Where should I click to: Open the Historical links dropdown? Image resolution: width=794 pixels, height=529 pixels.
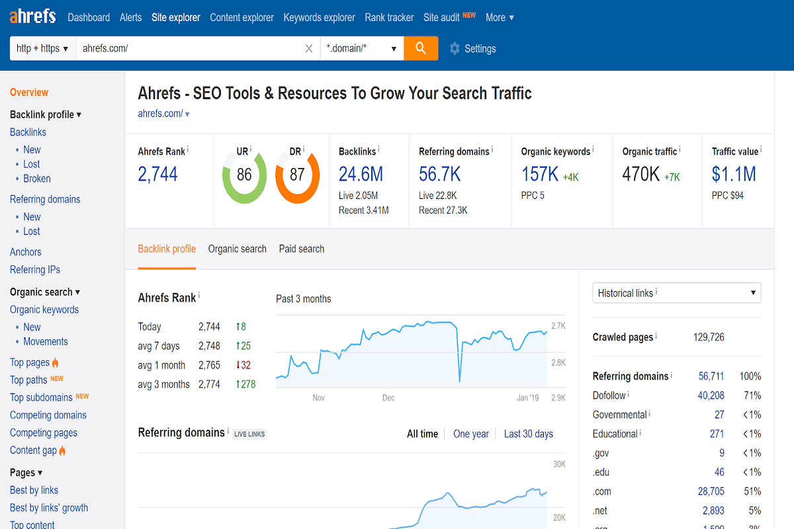coord(677,293)
